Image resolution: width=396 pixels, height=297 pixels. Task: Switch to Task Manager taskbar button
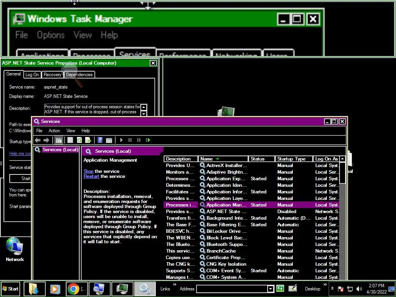coord(122,289)
